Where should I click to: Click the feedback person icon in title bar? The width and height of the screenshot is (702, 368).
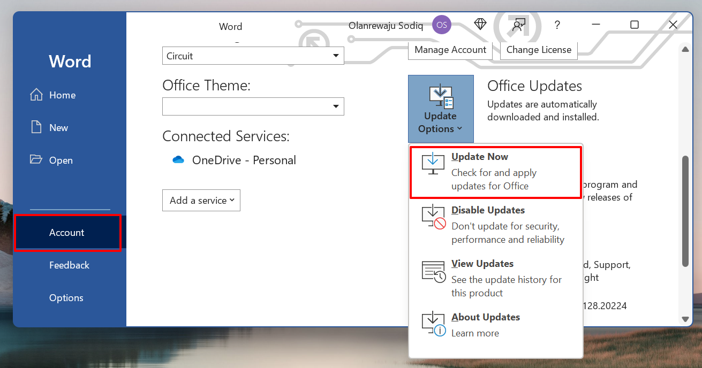518,25
